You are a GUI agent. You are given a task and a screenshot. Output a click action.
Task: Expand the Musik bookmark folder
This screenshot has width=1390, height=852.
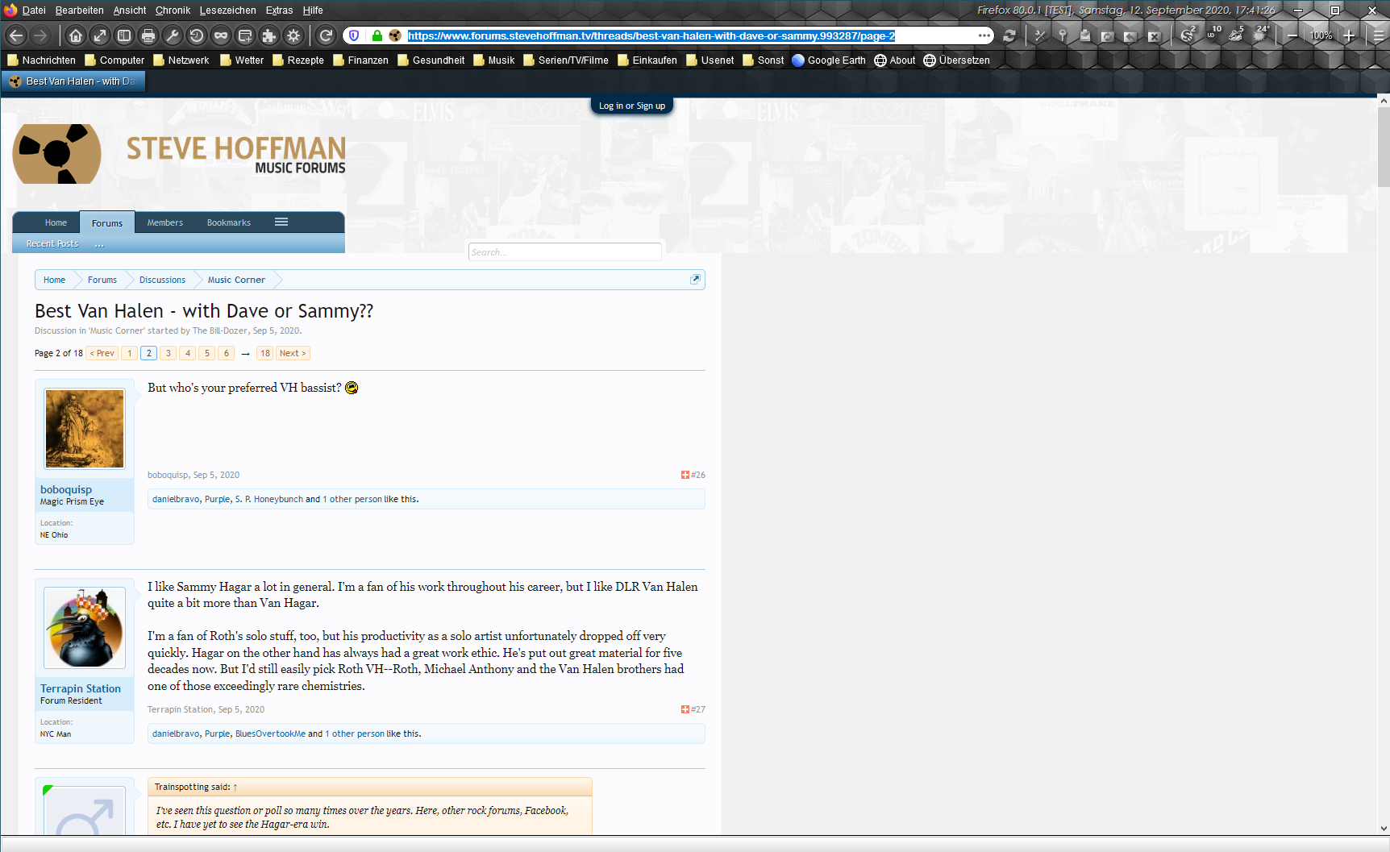[x=494, y=60]
